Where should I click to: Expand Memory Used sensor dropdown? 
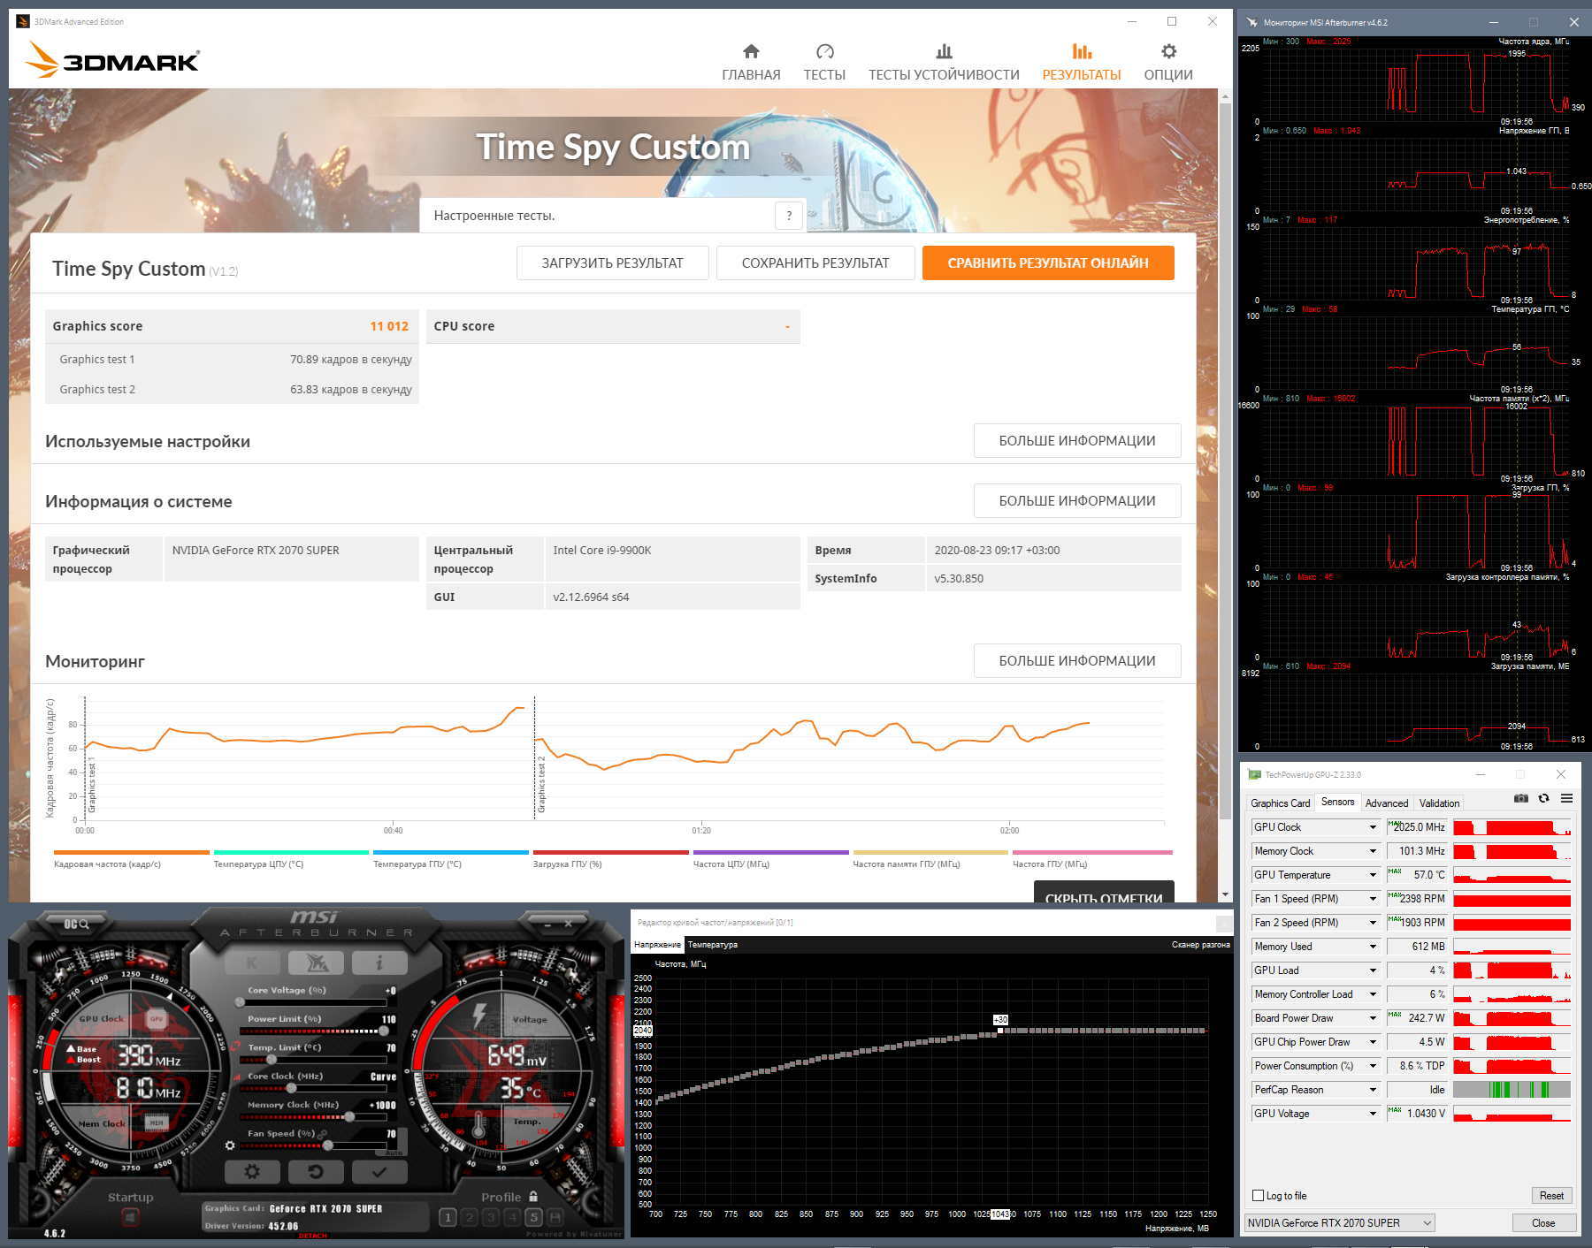(x=1316, y=947)
